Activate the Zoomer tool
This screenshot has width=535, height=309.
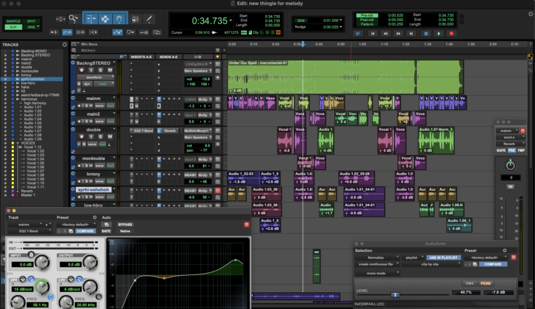coord(74,18)
